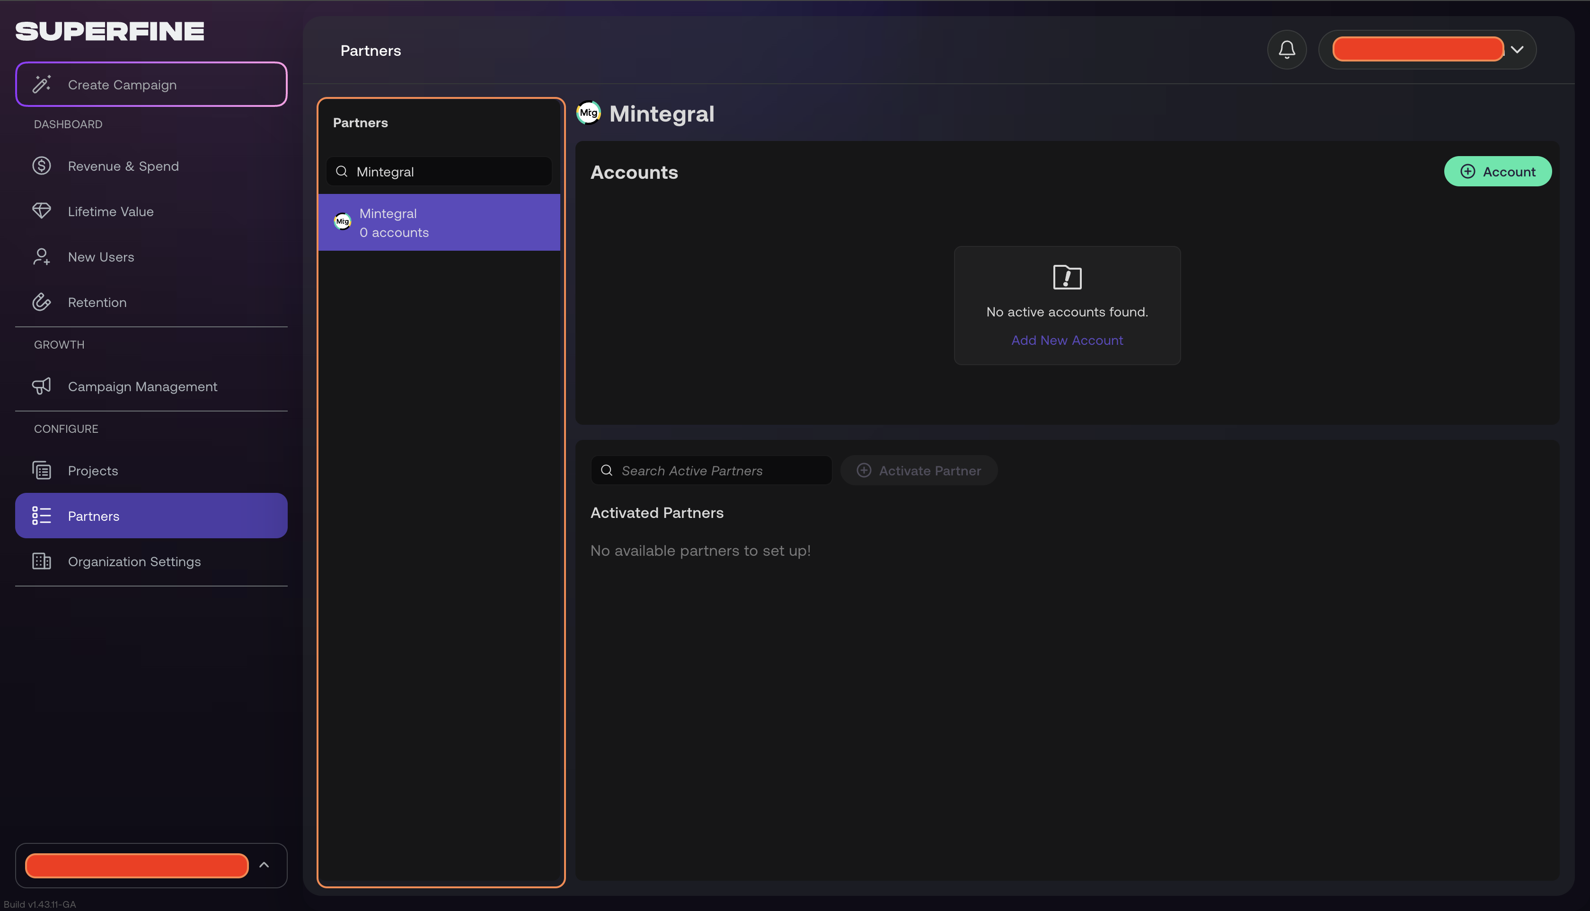Click plus icon on Account button
The width and height of the screenshot is (1590, 911).
1467,171
